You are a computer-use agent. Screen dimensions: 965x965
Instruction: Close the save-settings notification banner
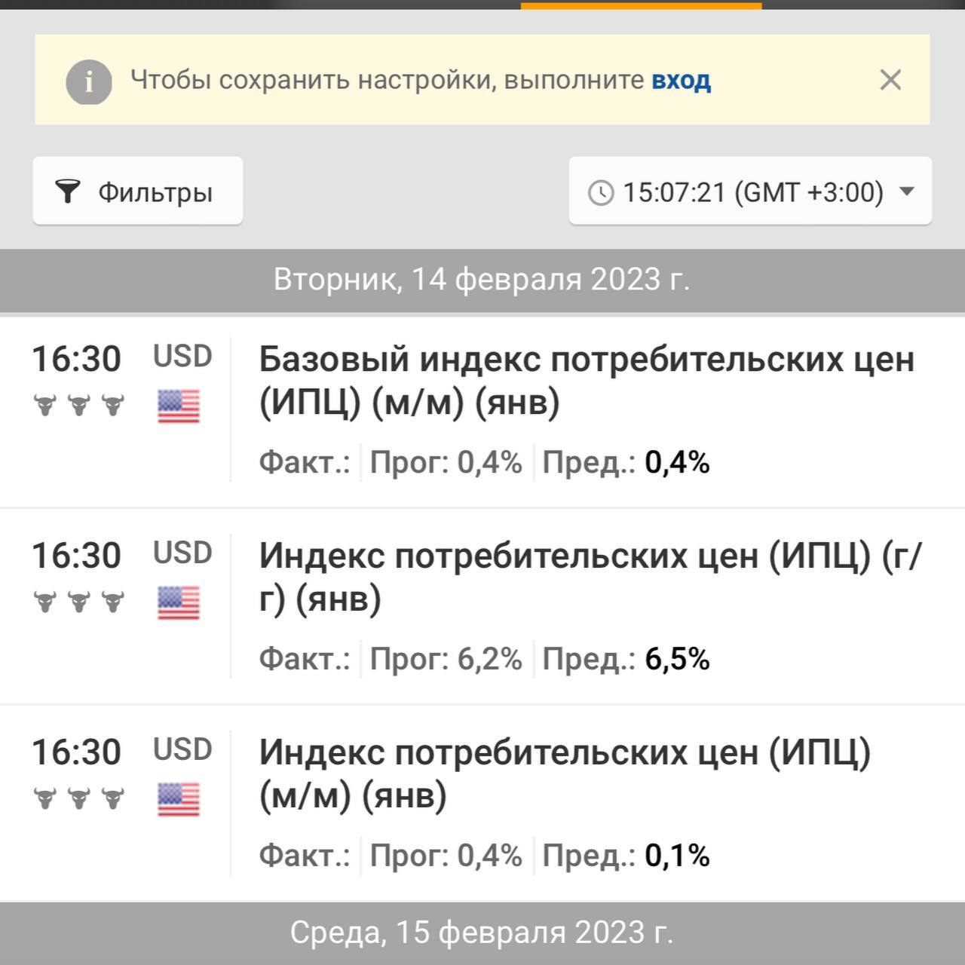tap(890, 80)
